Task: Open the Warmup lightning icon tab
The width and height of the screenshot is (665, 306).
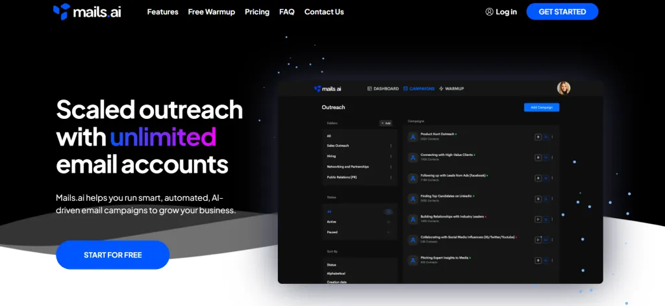Action: tap(441, 89)
